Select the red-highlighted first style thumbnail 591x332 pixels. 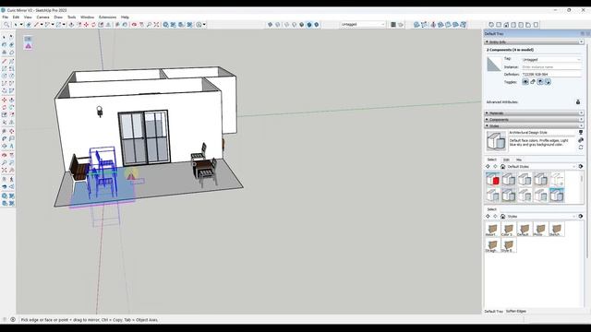492,179
